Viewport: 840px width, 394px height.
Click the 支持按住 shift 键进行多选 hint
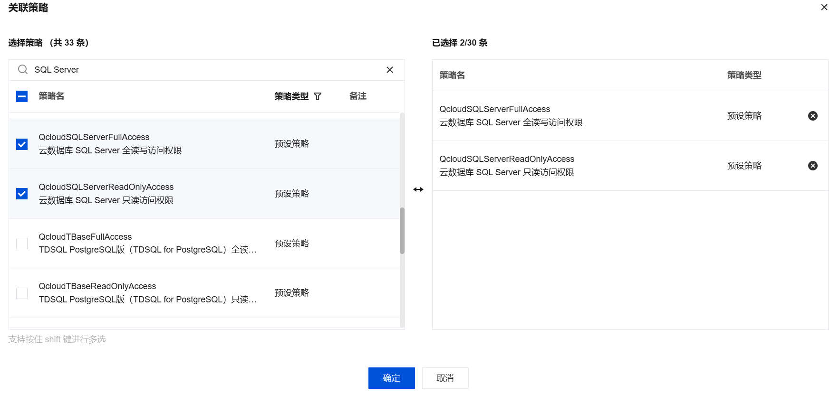click(x=57, y=339)
